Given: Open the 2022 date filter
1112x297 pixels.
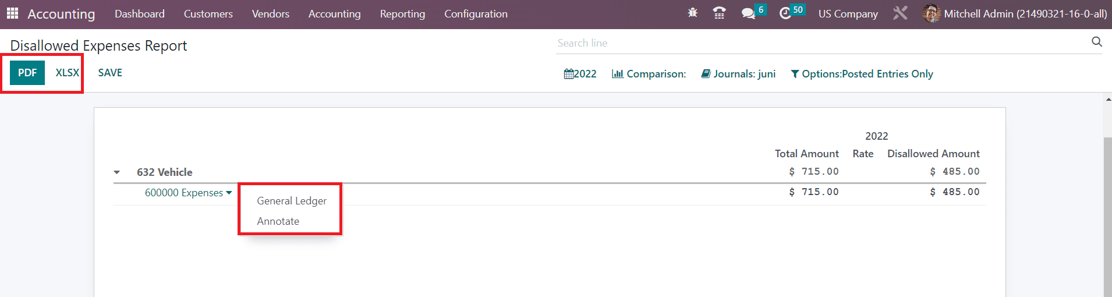Looking at the screenshot, I should 580,74.
